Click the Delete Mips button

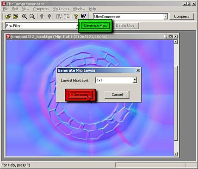125,25
